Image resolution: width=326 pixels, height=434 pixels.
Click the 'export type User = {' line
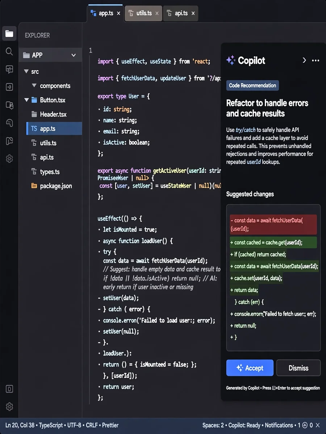[x=124, y=96]
